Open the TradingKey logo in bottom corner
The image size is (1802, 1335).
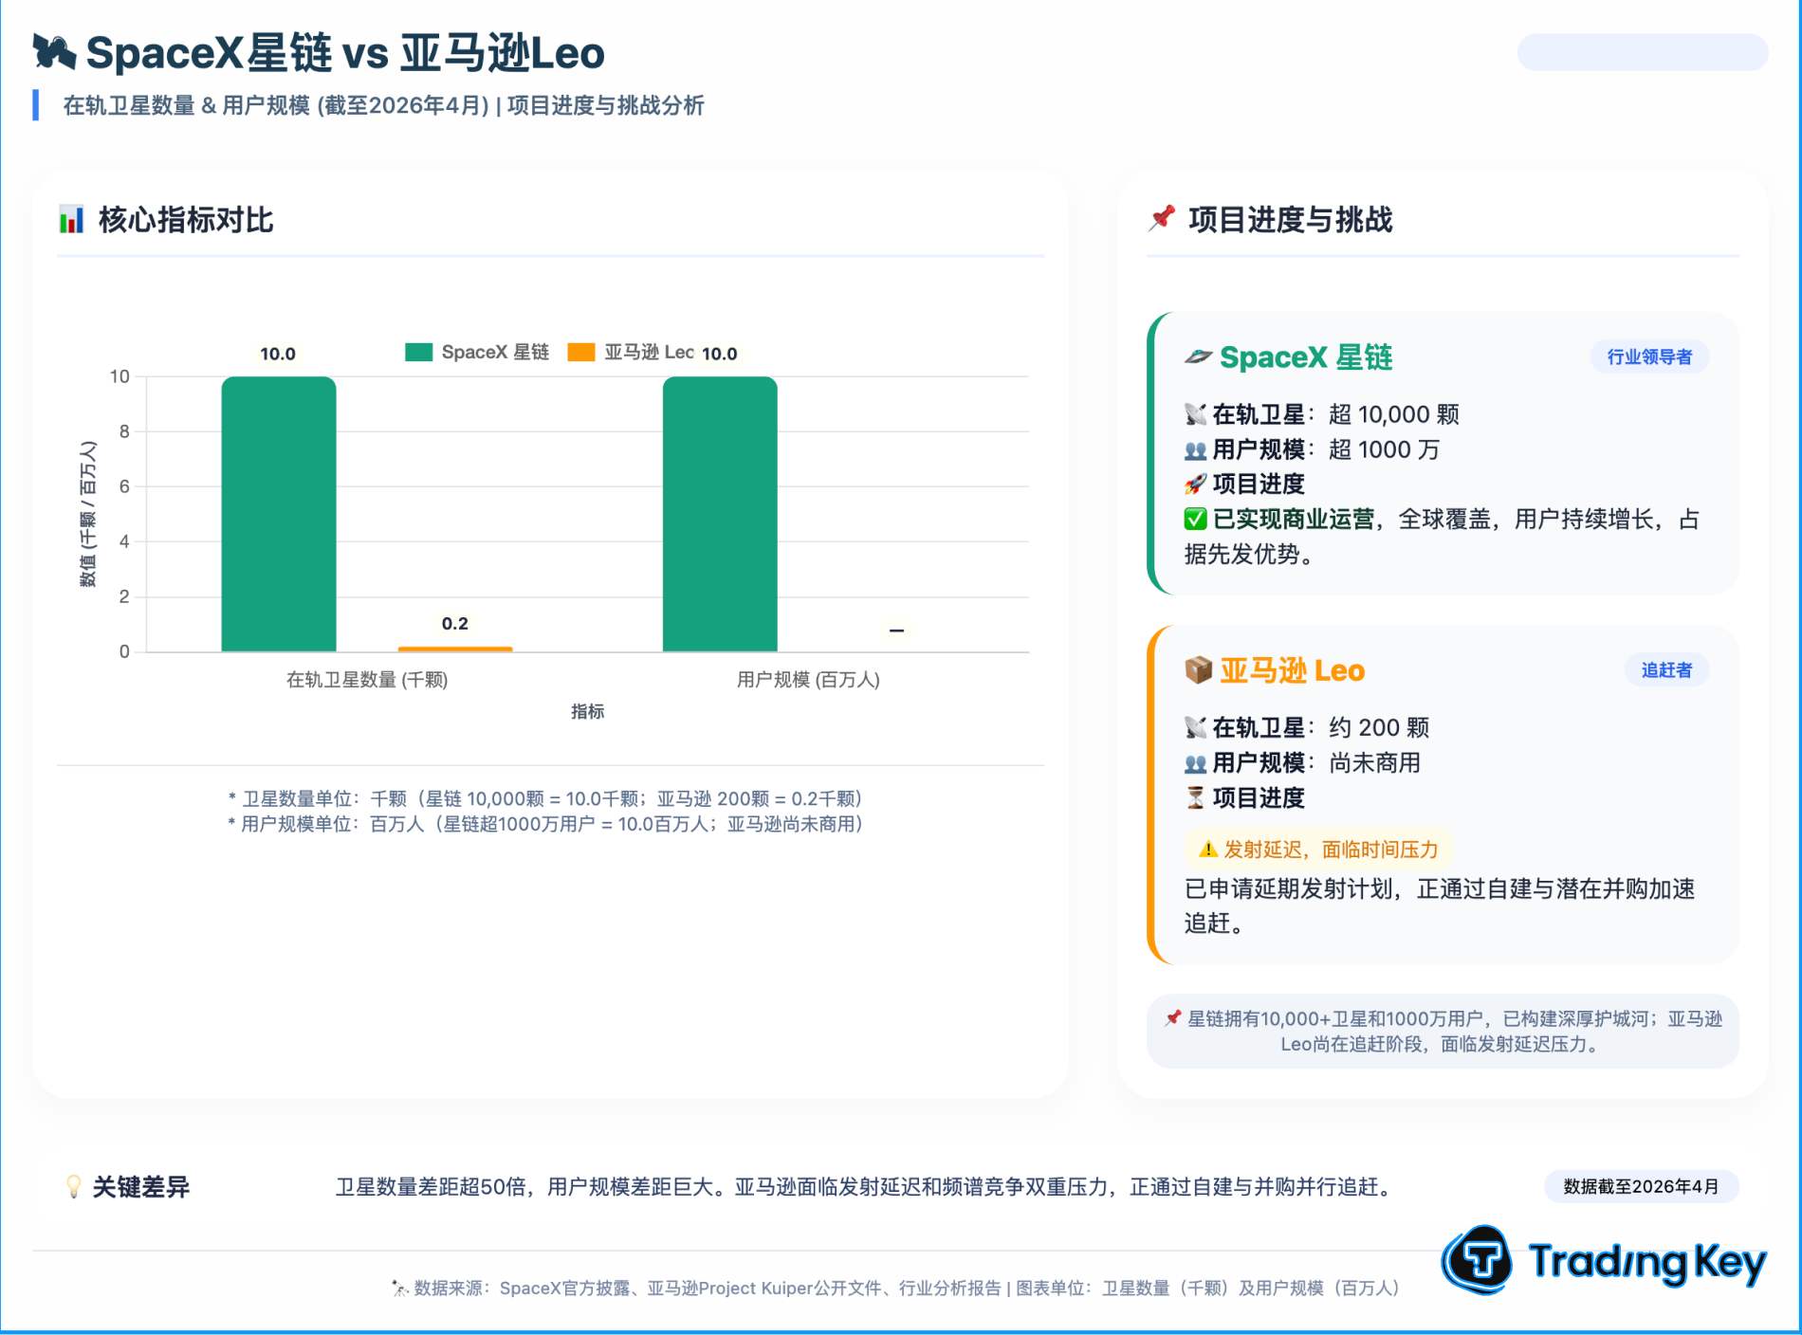tap(1604, 1260)
